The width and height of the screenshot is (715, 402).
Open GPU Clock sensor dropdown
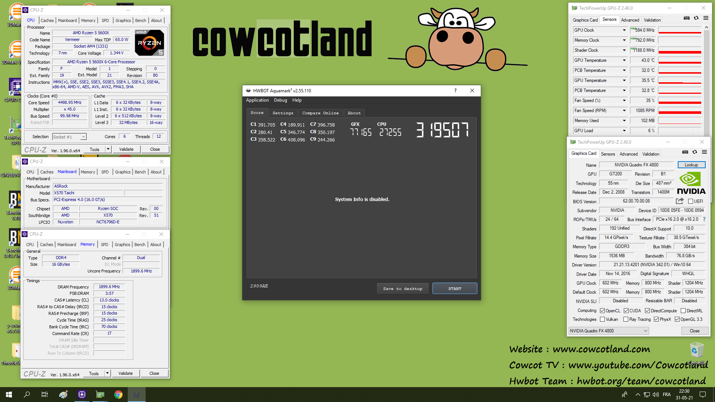(x=624, y=30)
